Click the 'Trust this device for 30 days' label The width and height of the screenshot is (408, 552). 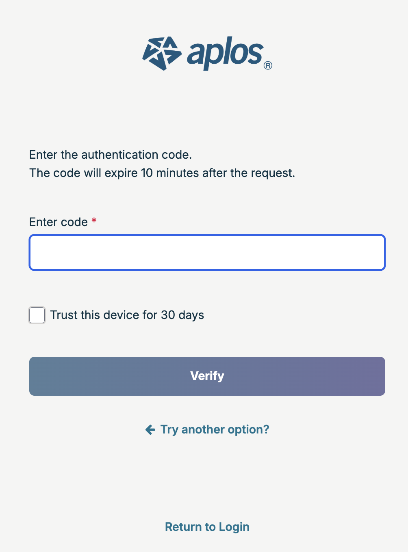click(x=127, y=315)
